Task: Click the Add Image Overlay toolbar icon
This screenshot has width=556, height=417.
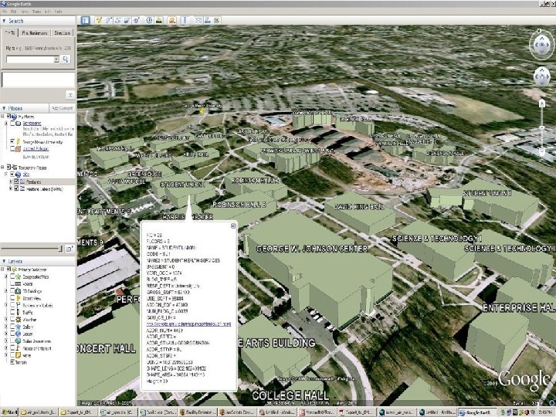Action: pyautogui.click(x=127, y=21)
